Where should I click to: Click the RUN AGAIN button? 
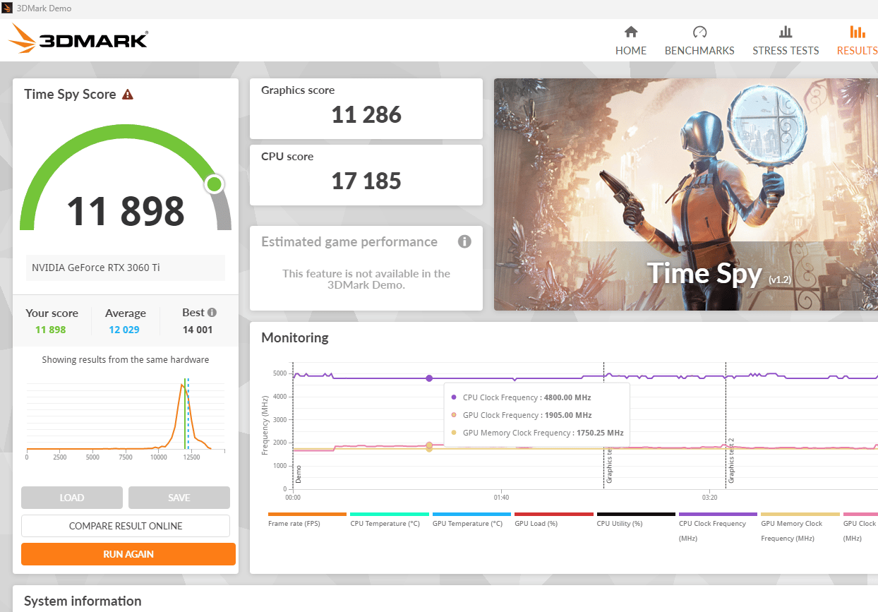point(128,554)
